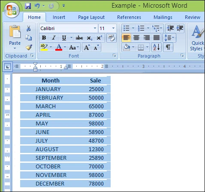The width and height of the screenshot is (205, 192).
Task: Click the Grow Font icon
Action: point(87,47)
